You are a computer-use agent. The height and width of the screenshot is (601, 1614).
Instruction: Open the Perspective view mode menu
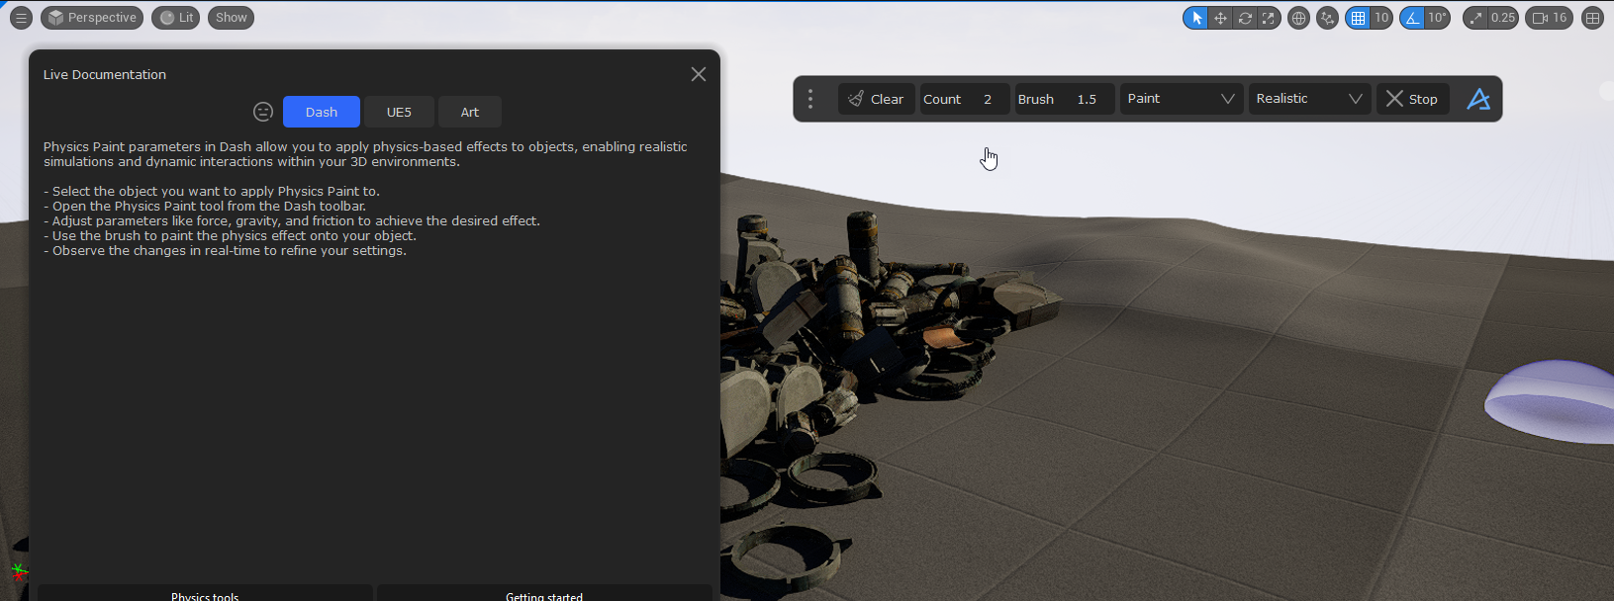[92, 18]
